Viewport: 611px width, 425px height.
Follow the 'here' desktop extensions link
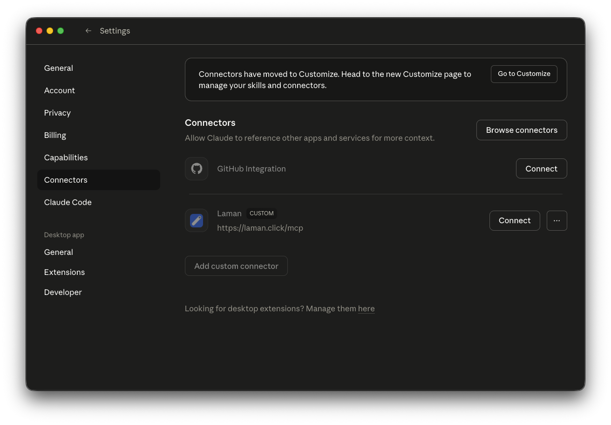tap(366, 308)
